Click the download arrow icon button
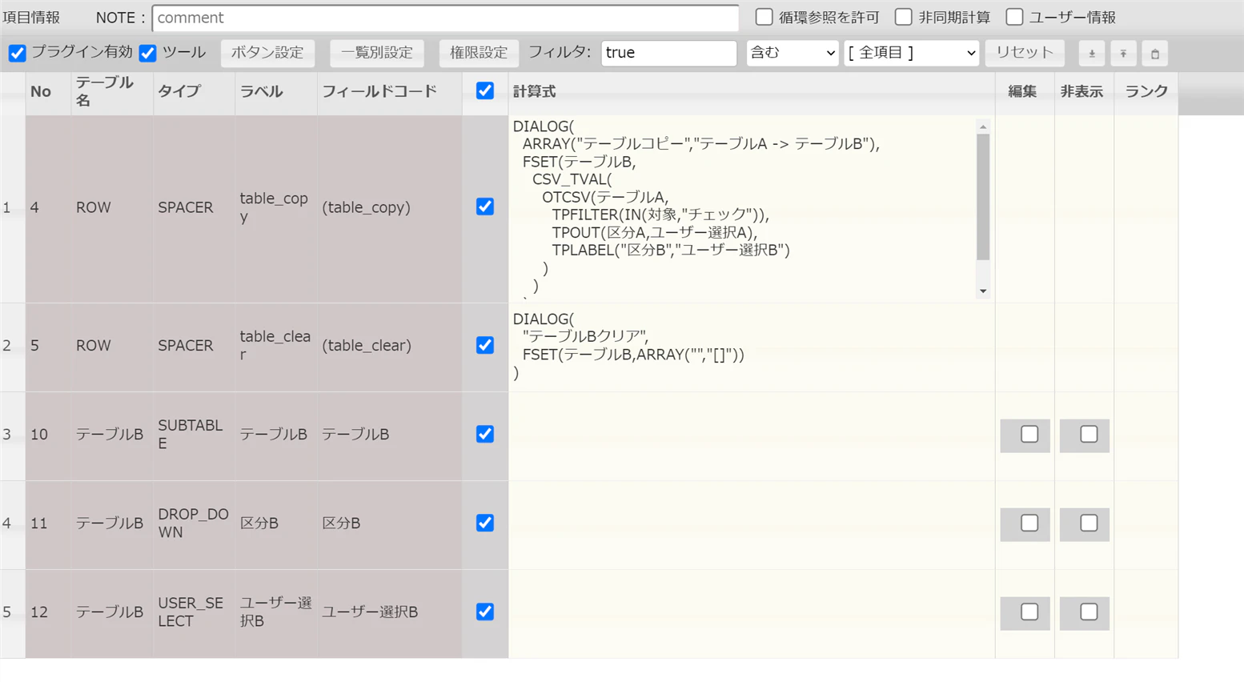 point(1092,54)
